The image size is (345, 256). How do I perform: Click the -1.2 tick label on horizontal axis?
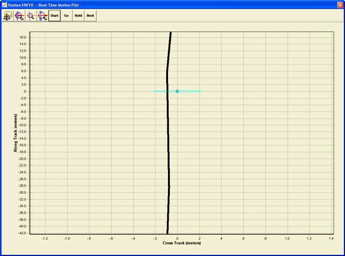45,239
